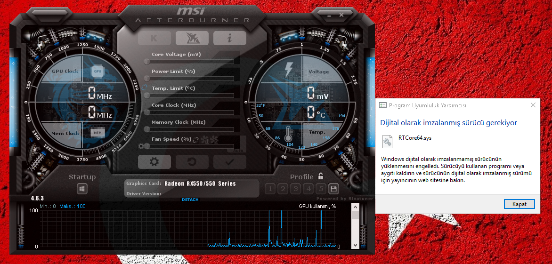This screenshot has width=552, height=264.
Task: Select profile slot 5
Action: (x=321, y=189)
